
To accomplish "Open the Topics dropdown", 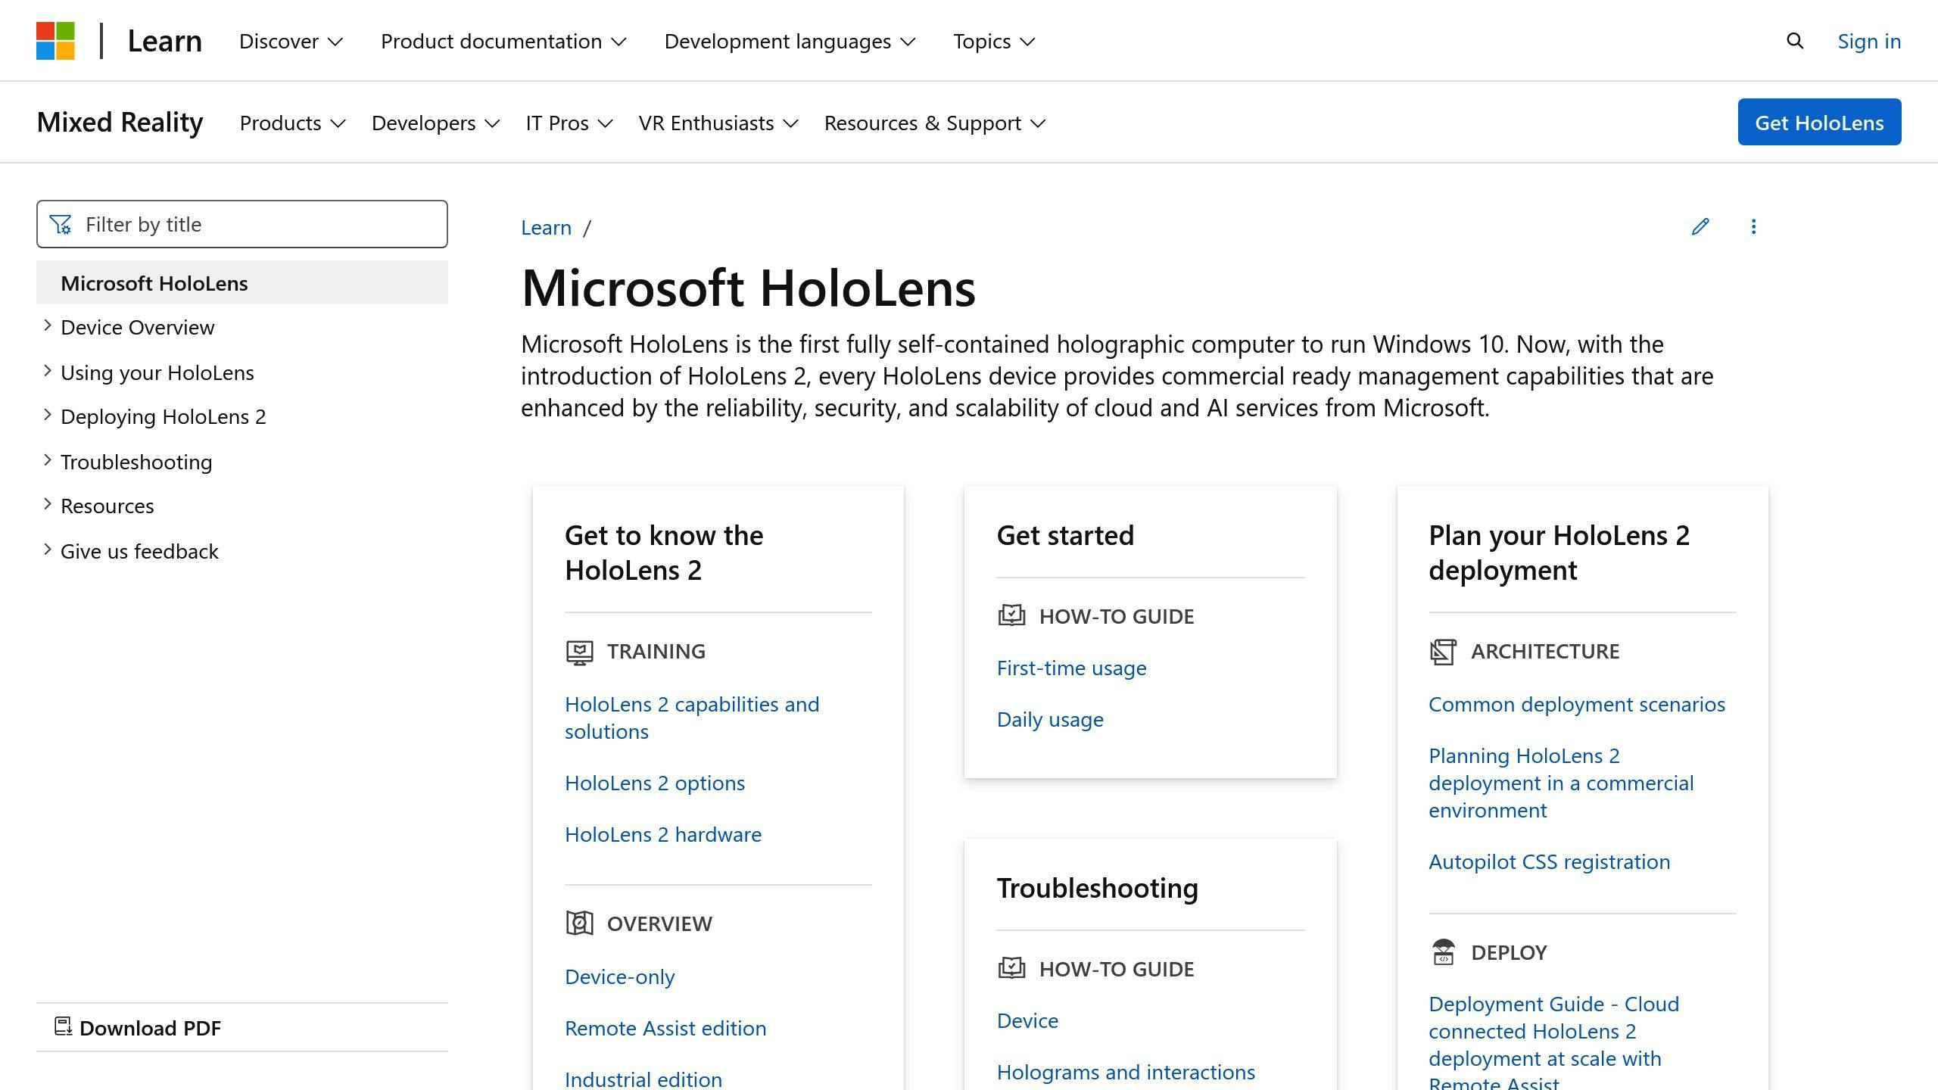I will point(993,41).
